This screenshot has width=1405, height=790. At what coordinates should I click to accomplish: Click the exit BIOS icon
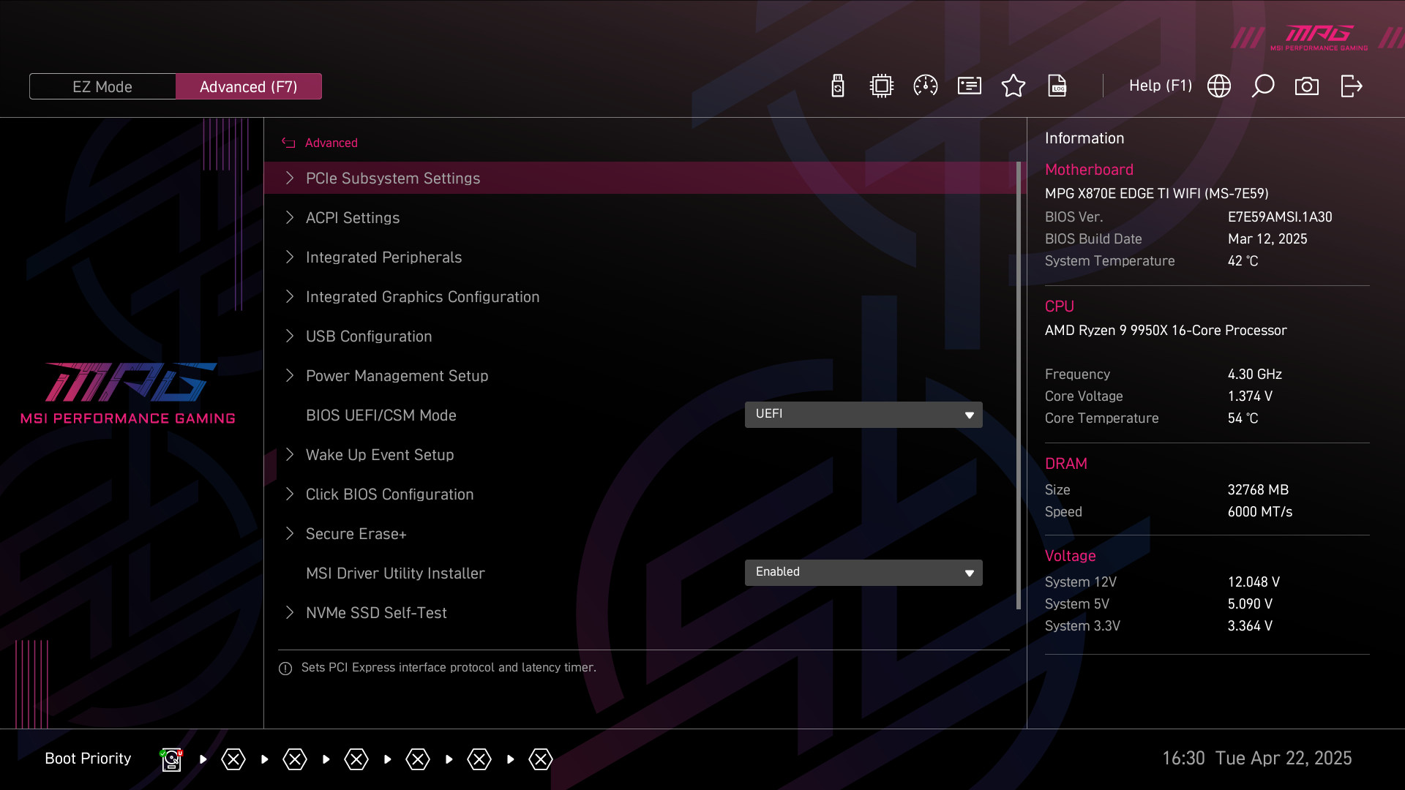tap(1352, 86)
